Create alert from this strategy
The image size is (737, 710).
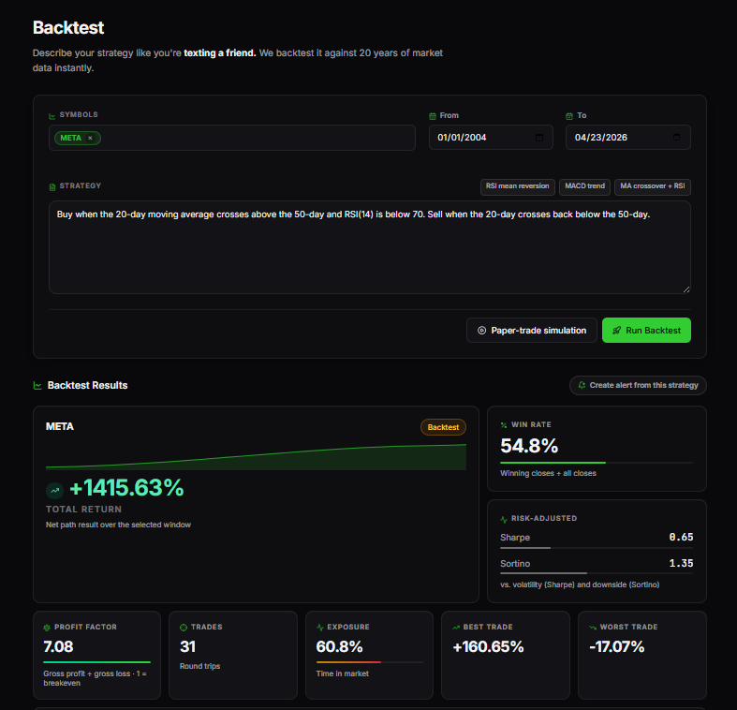[x=638, y=385]
